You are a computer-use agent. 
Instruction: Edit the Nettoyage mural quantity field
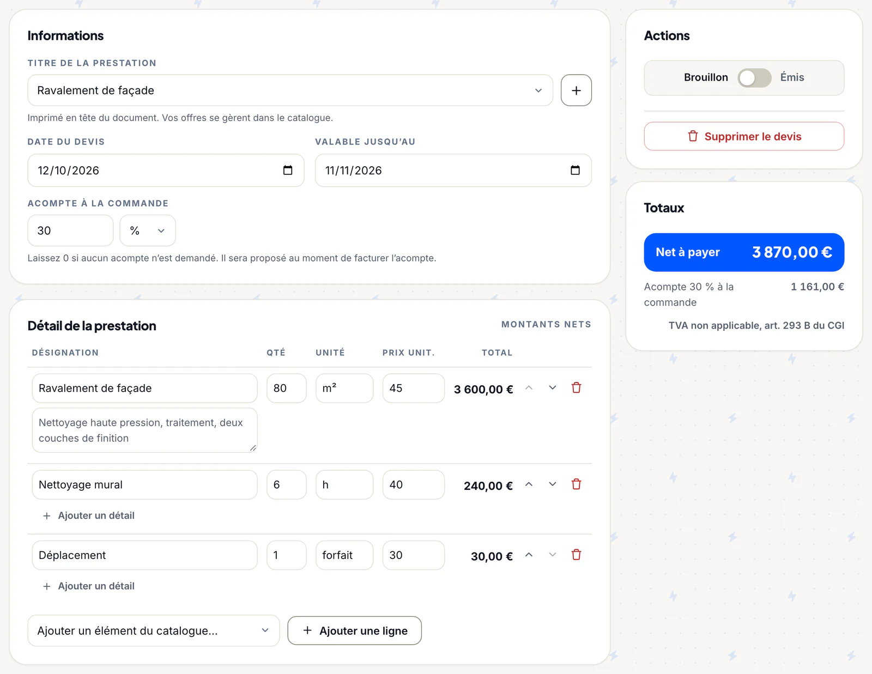(287, 484)
